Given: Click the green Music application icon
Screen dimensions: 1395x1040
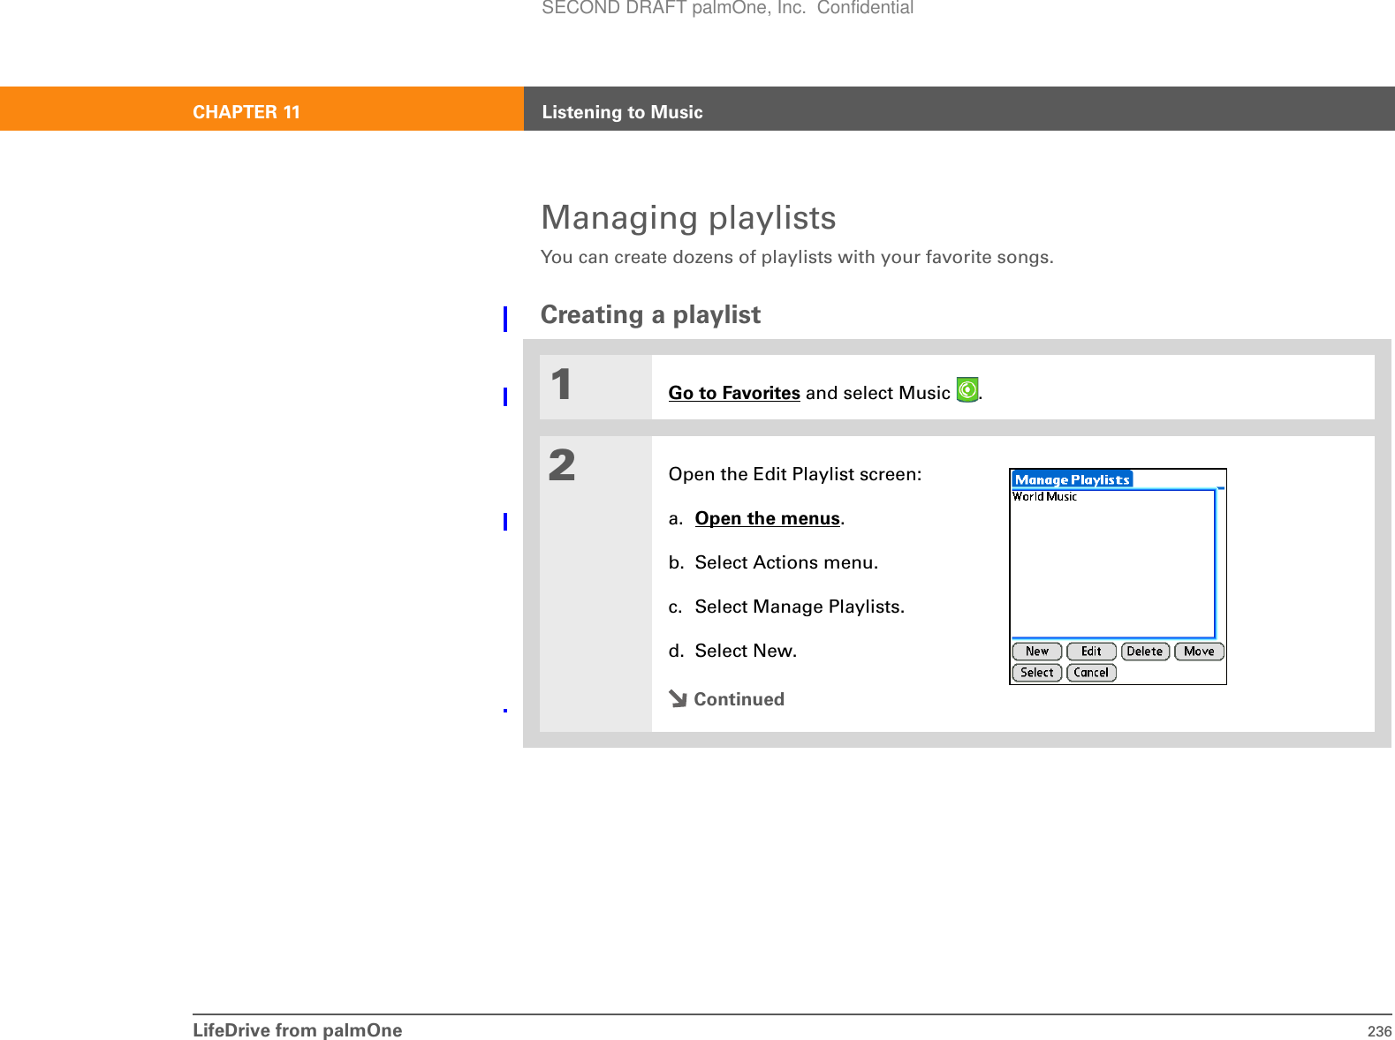Looking at the screenshot, I should (967, 389).
